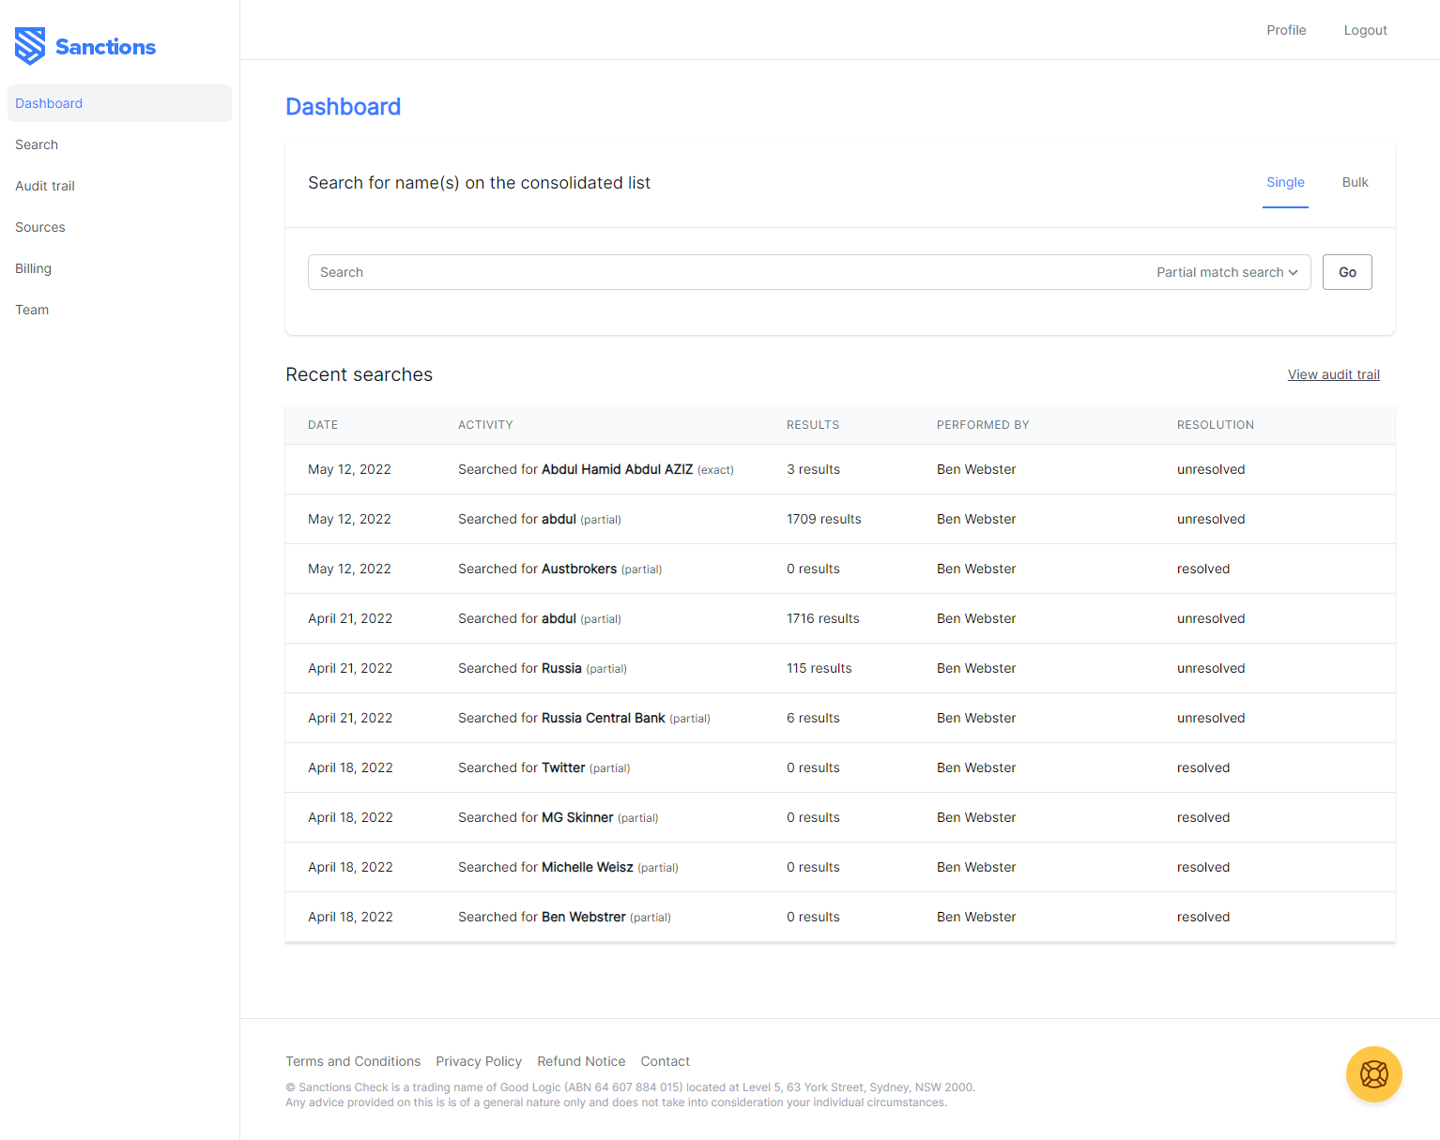The height and width of the screenshot is (1140, 1440).
Task: Switch to the Bulk search tab
Action: tap(1355, 182)
